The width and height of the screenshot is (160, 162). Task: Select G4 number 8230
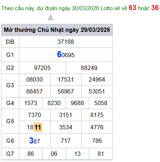tap(54, 103)
